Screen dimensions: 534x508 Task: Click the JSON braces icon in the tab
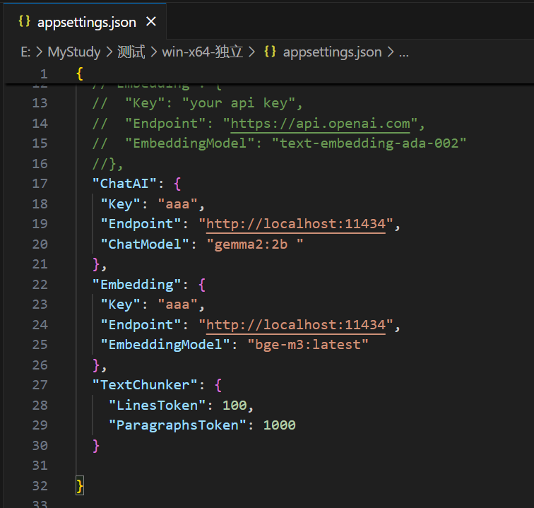(x=24, y=22)
